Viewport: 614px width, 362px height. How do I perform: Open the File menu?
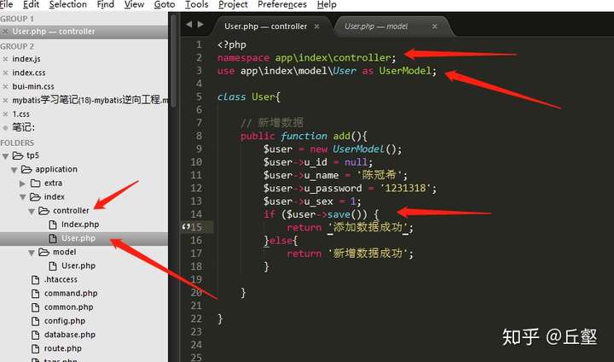tap(6, 5)
